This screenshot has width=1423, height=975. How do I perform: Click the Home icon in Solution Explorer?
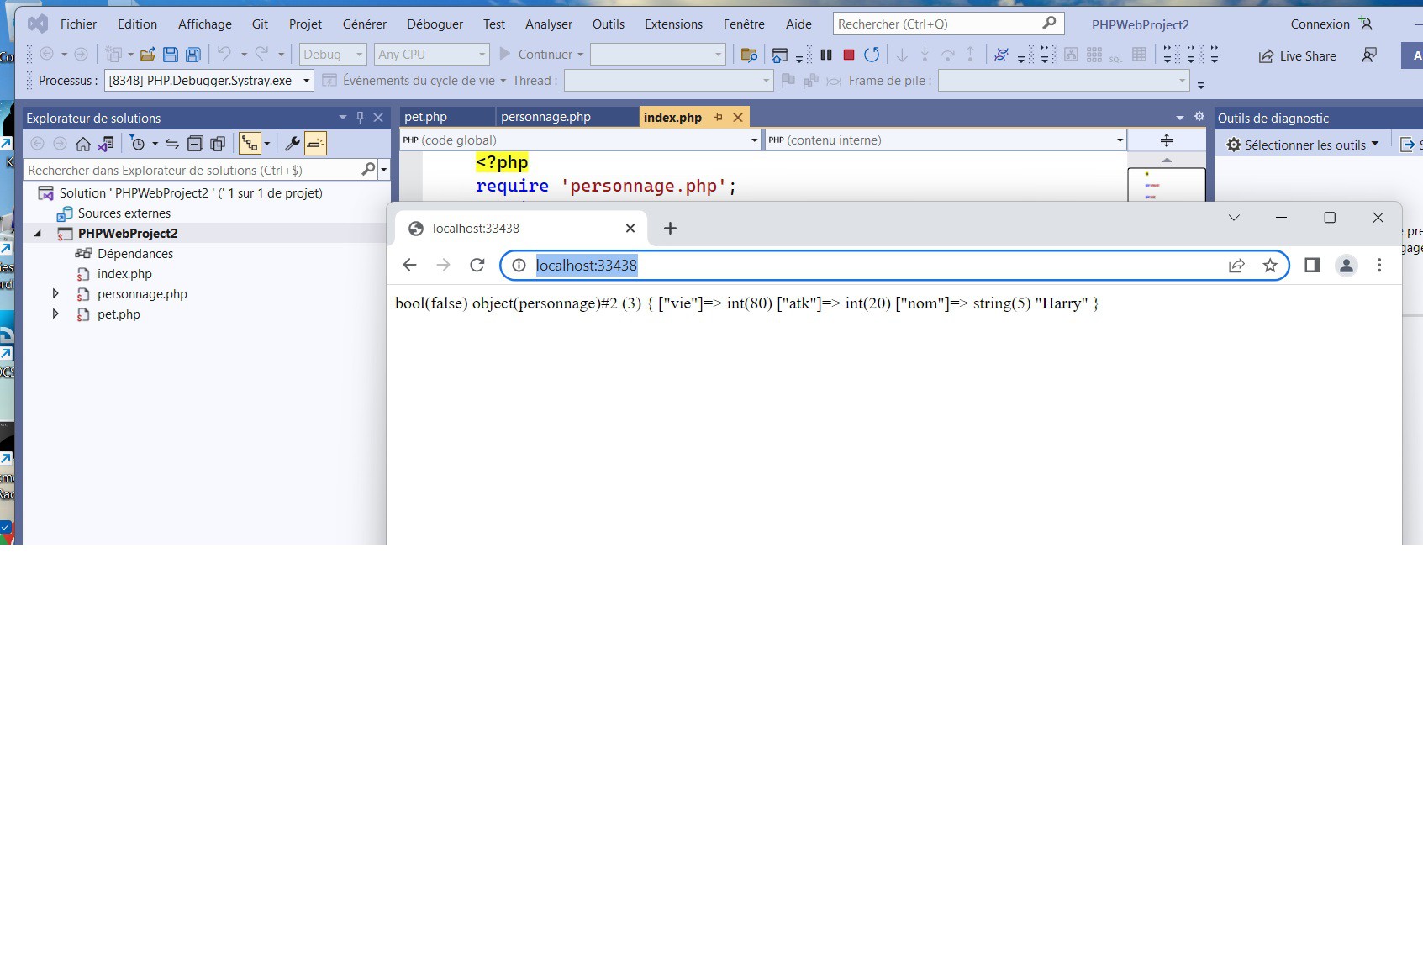(82, 144)
